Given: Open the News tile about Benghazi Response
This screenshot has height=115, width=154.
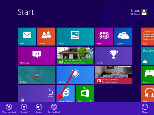Looking at the screenshot, I should 114,75.
